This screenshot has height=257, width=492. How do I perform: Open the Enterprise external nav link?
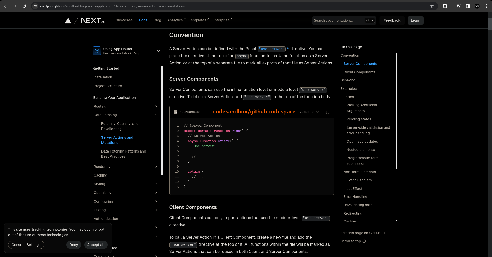pos(222,20)
